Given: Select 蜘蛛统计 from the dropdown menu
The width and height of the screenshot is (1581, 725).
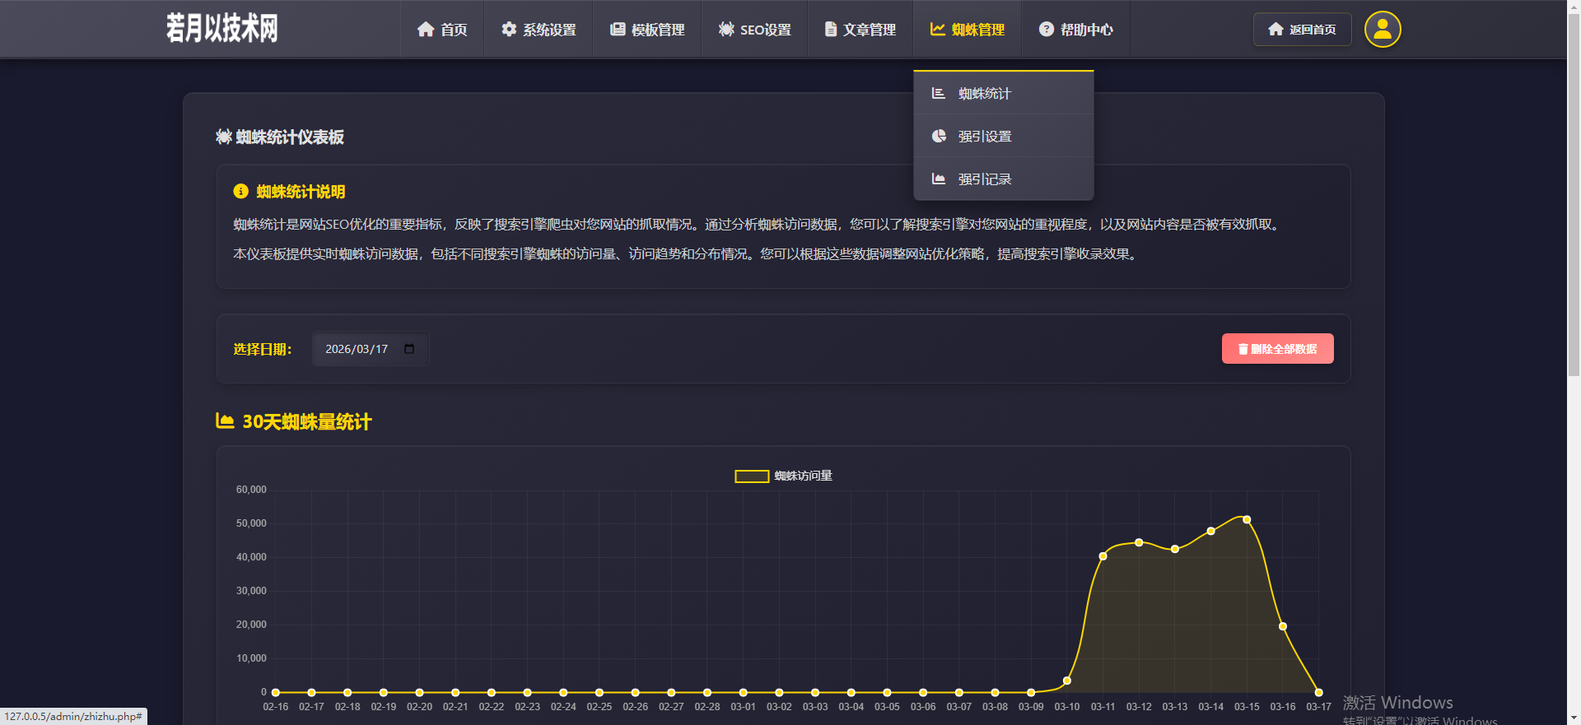Looking at the screenshot, I should [x=984, y=94].
